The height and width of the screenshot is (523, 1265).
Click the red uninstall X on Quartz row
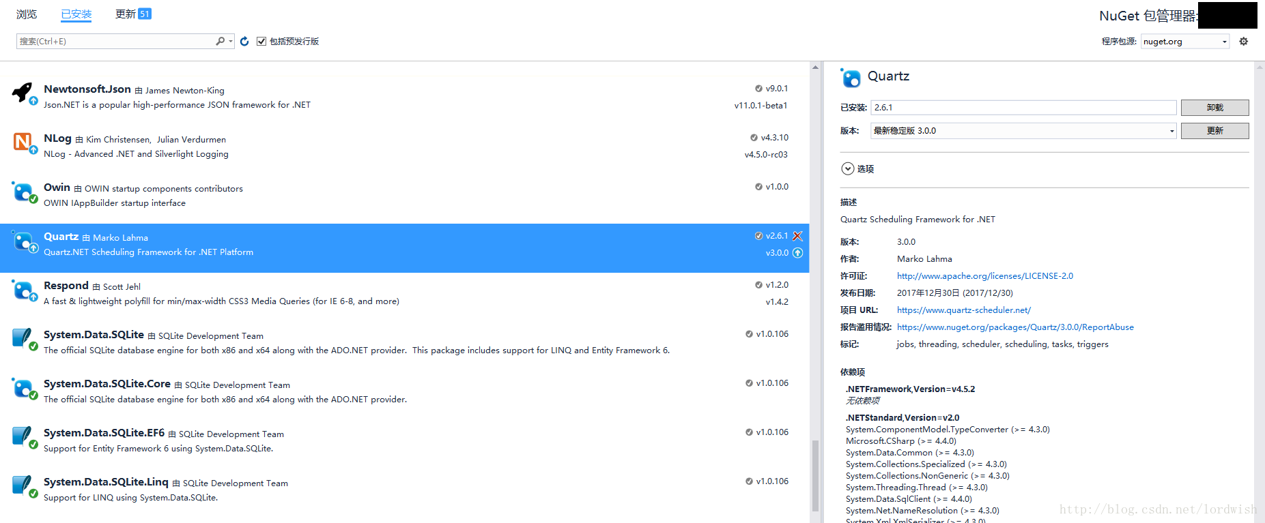pyautogui.click(x=797, y=236)
